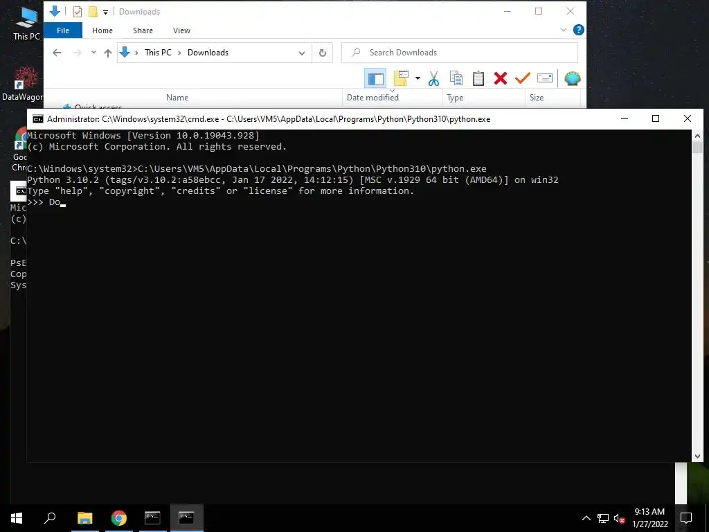Switch to first Command Prompt taskbar button
The height and width of the screenshot is (532, 709).
tap(152, 518)
